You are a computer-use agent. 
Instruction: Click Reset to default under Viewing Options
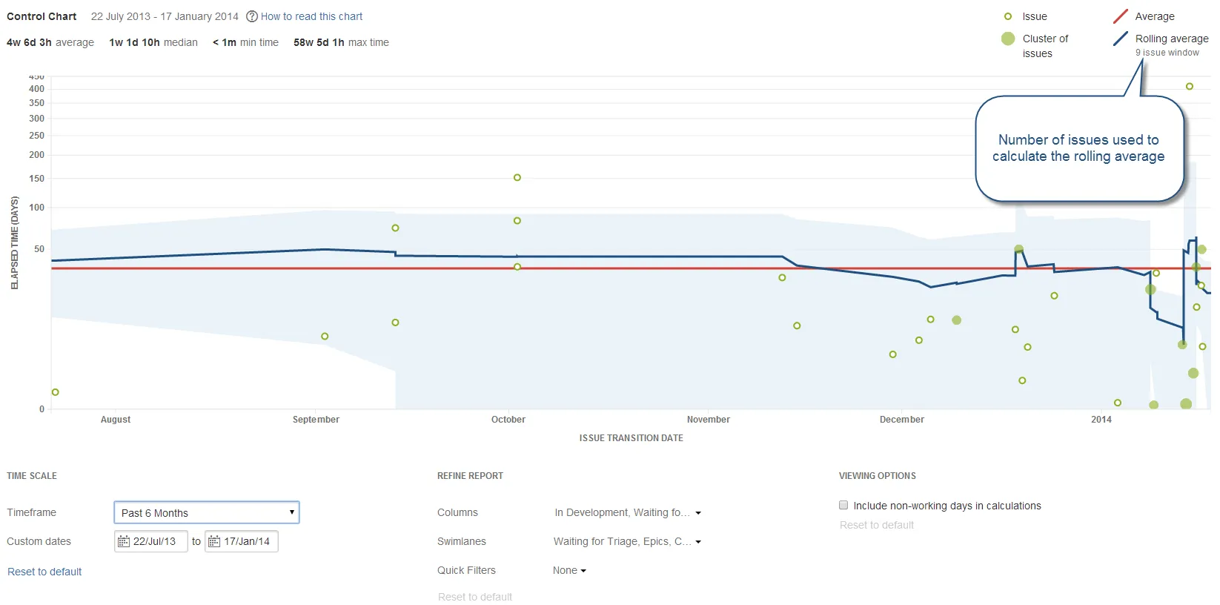pyautogui.click(x=877, y=525)
